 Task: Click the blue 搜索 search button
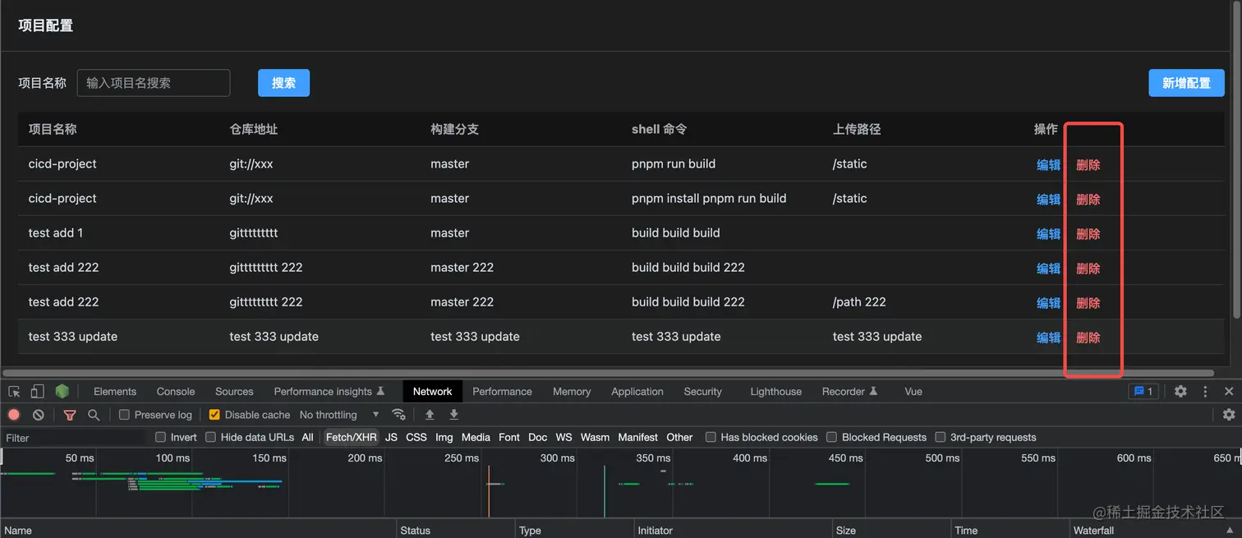pos(283,83)
